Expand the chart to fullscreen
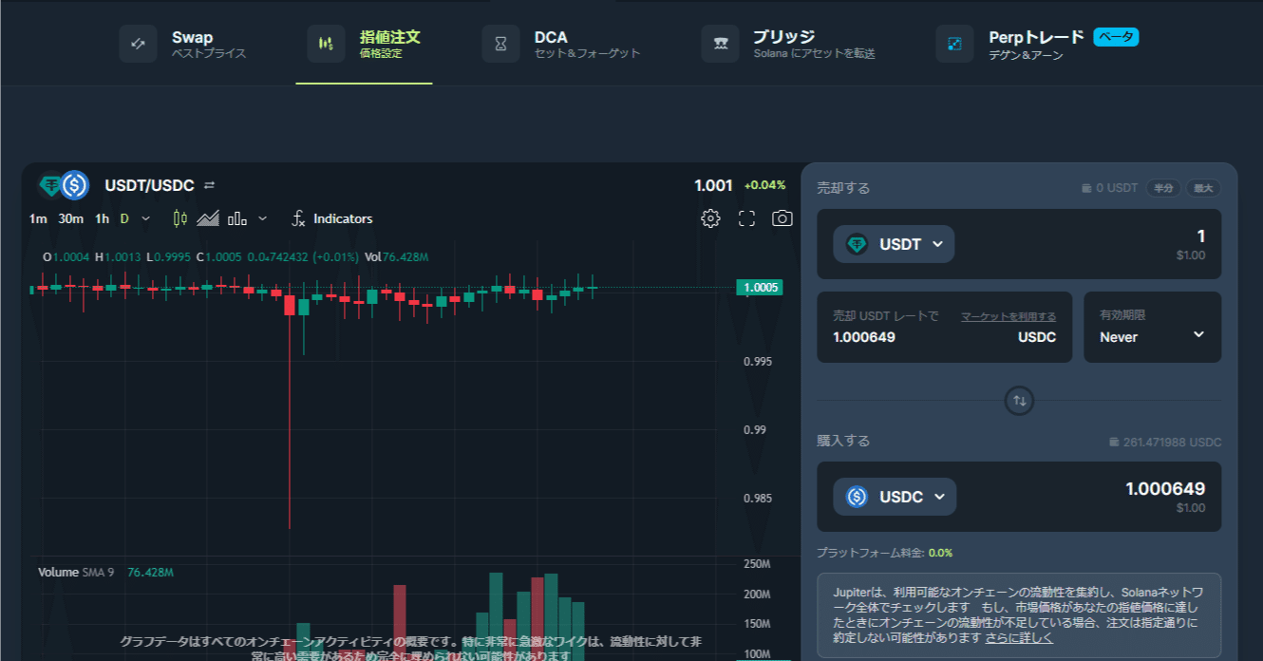 point(745,217)
